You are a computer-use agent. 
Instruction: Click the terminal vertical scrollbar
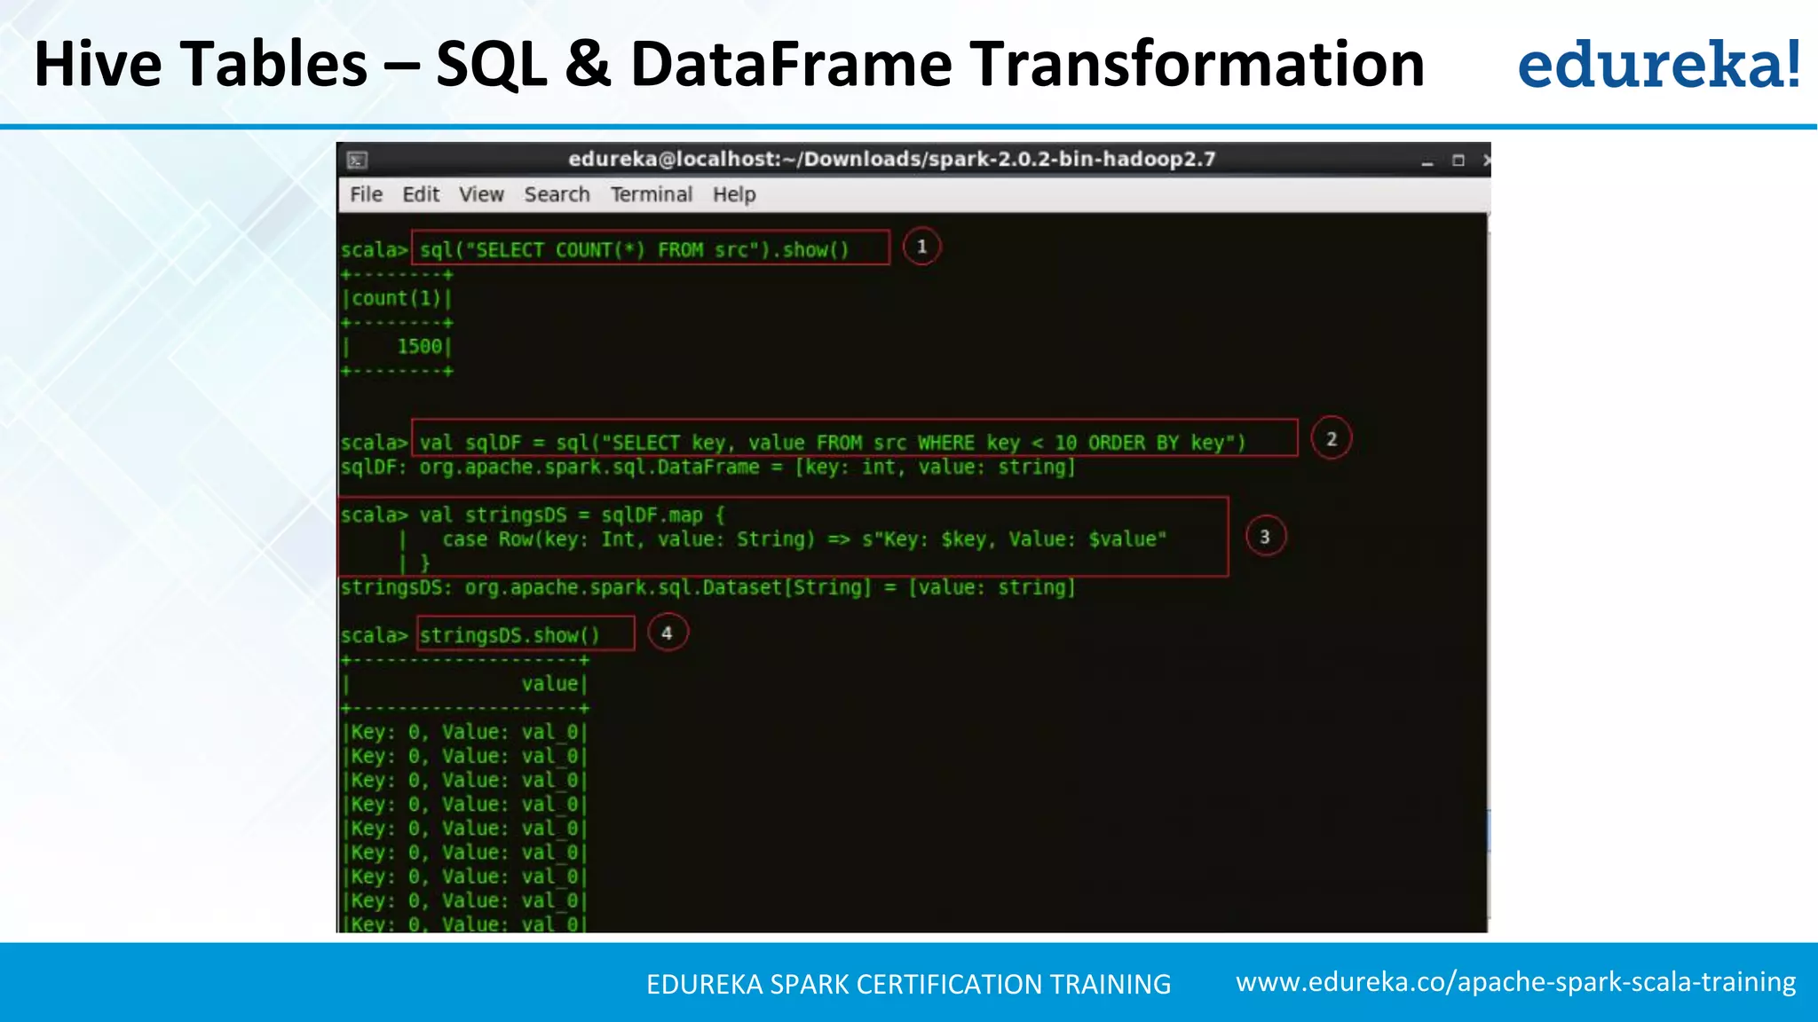(1489, 829)
